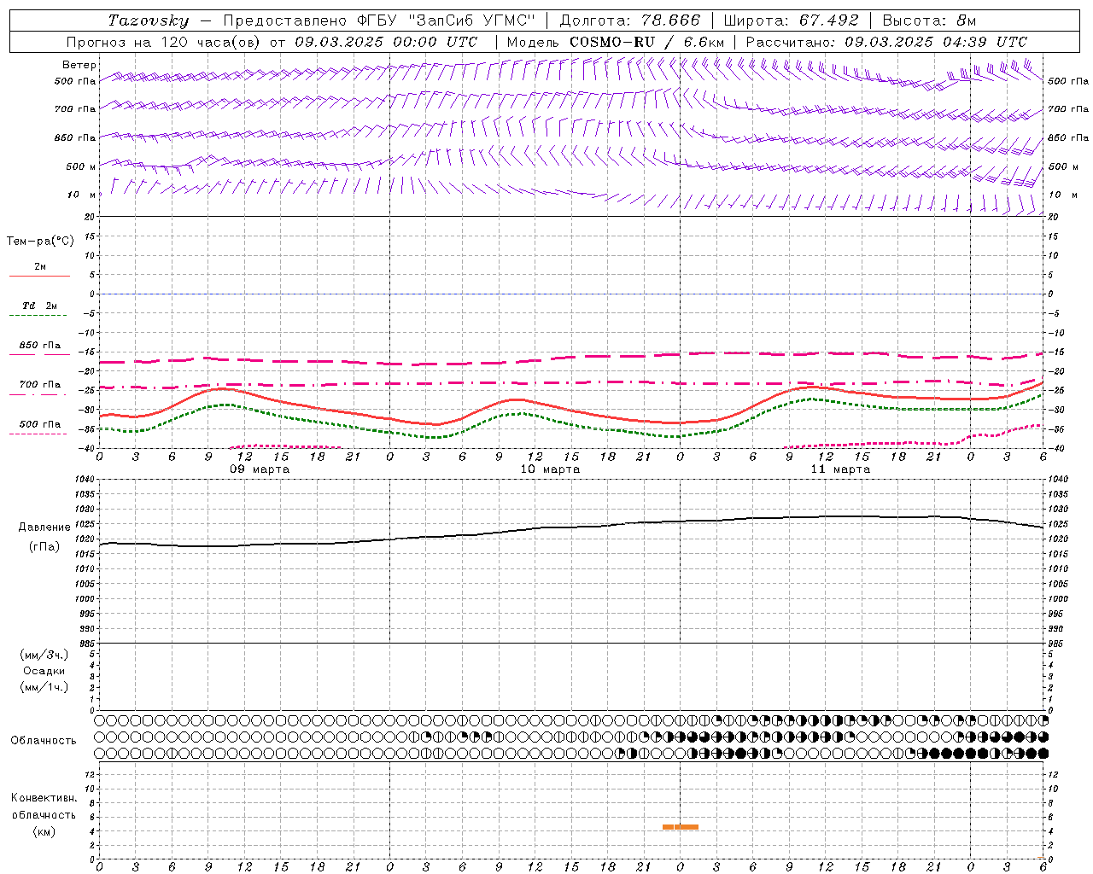Click the "Td 2м" dew point legend entry
This screenshot has width=1093, height=874.
tap(40, 306)
